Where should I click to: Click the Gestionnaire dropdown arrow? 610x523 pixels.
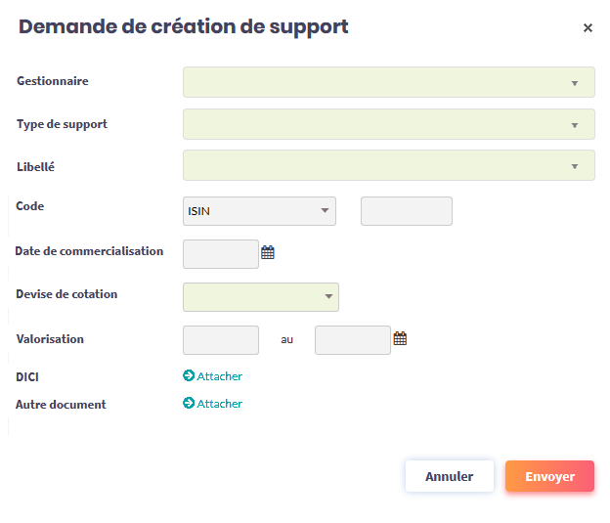click(575, 83)
